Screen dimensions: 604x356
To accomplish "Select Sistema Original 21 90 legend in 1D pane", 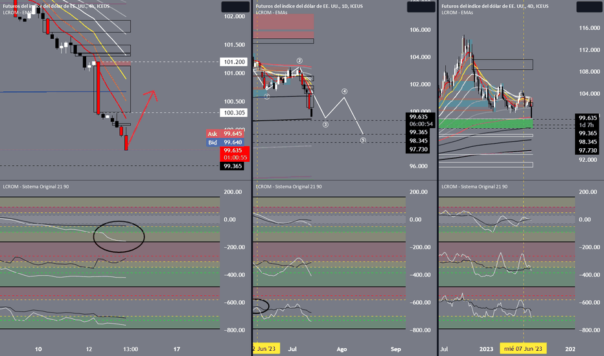I will (x=289, y=186).
